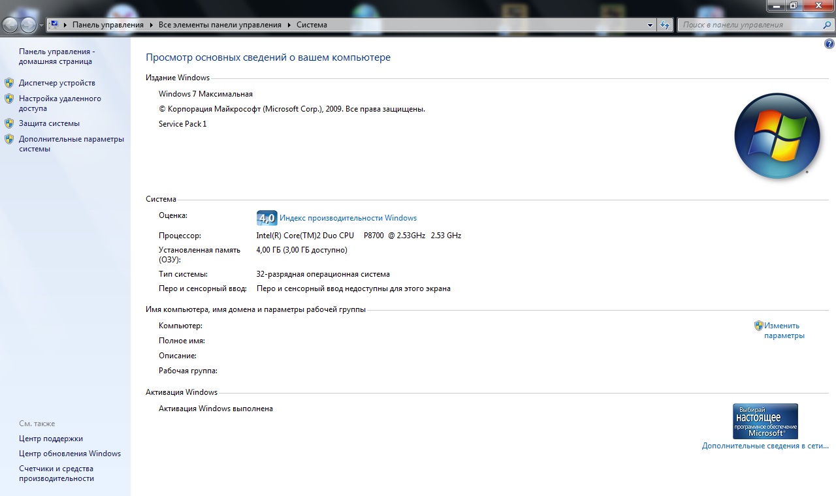
Task: Click the 4,0 performance rating badge
Action: tap(266, 218)
